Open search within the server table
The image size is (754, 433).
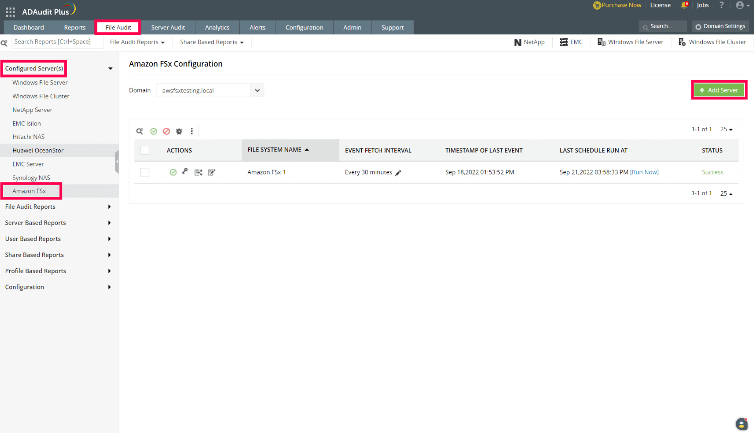(140, 131)
